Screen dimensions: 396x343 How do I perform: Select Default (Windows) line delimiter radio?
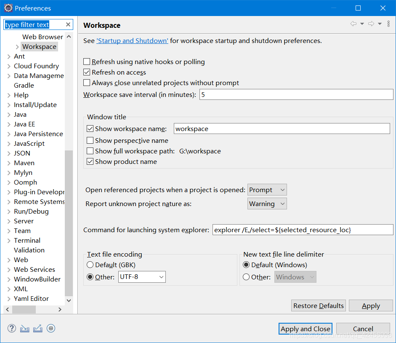(x=246, y=265)
